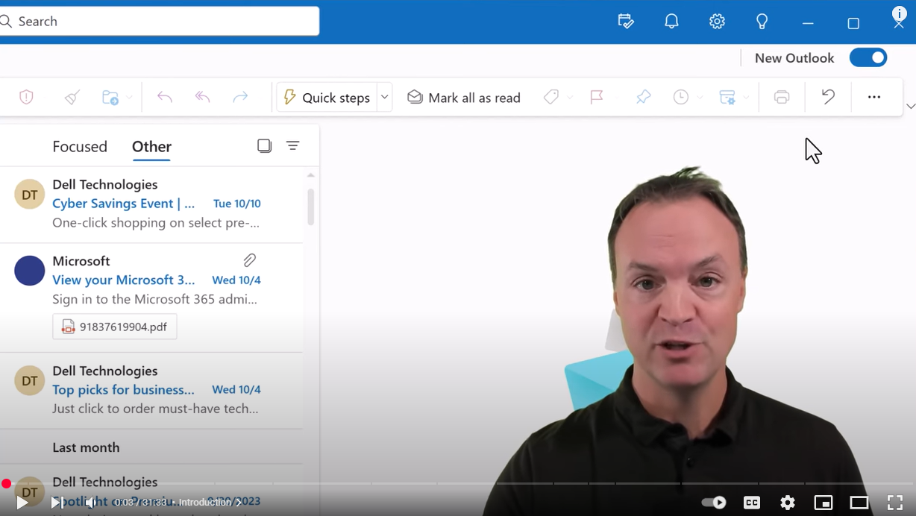The image size is (916, 516).
Task: Click the Print icon
Action: pos(782,97)
